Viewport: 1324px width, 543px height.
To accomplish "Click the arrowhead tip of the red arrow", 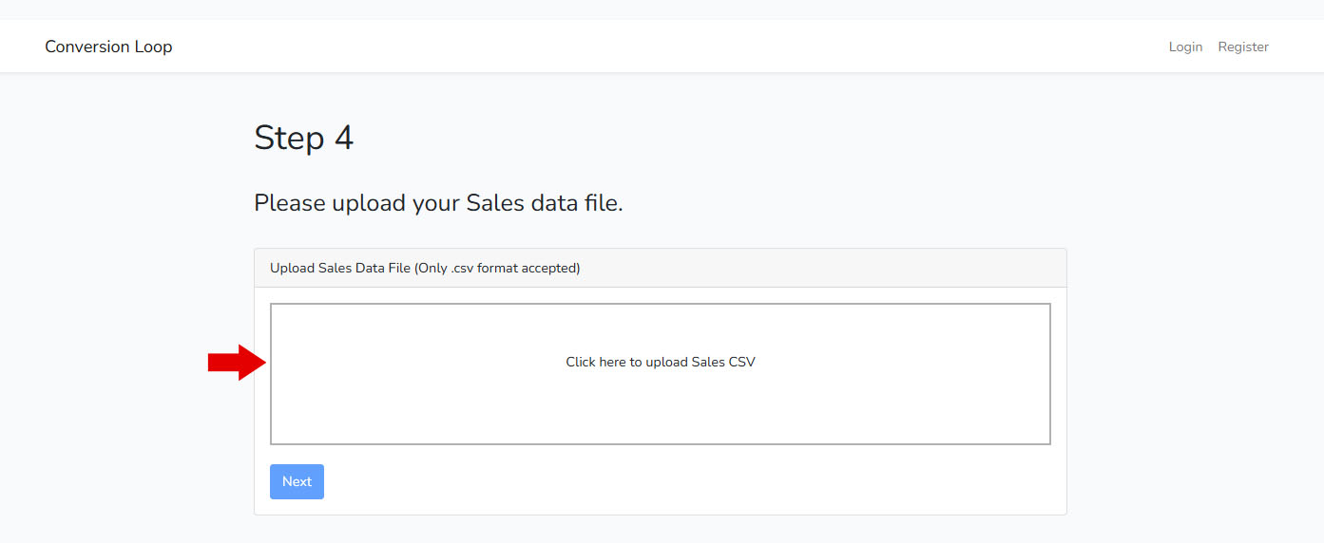I will (262, 362).
